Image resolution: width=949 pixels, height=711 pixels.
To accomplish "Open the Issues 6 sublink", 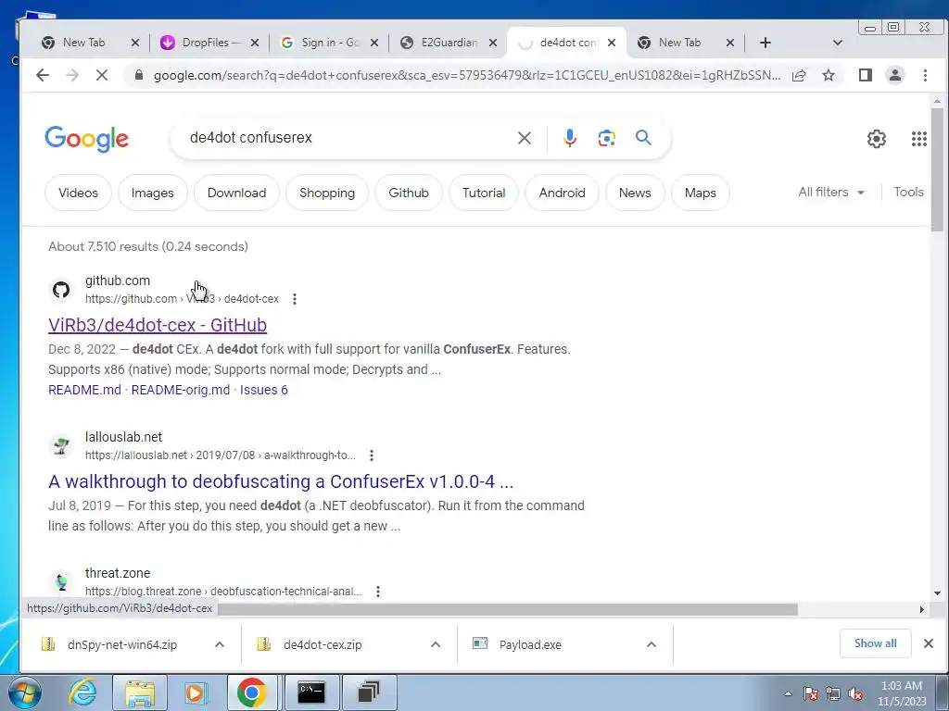I will (x=264, y=390).
